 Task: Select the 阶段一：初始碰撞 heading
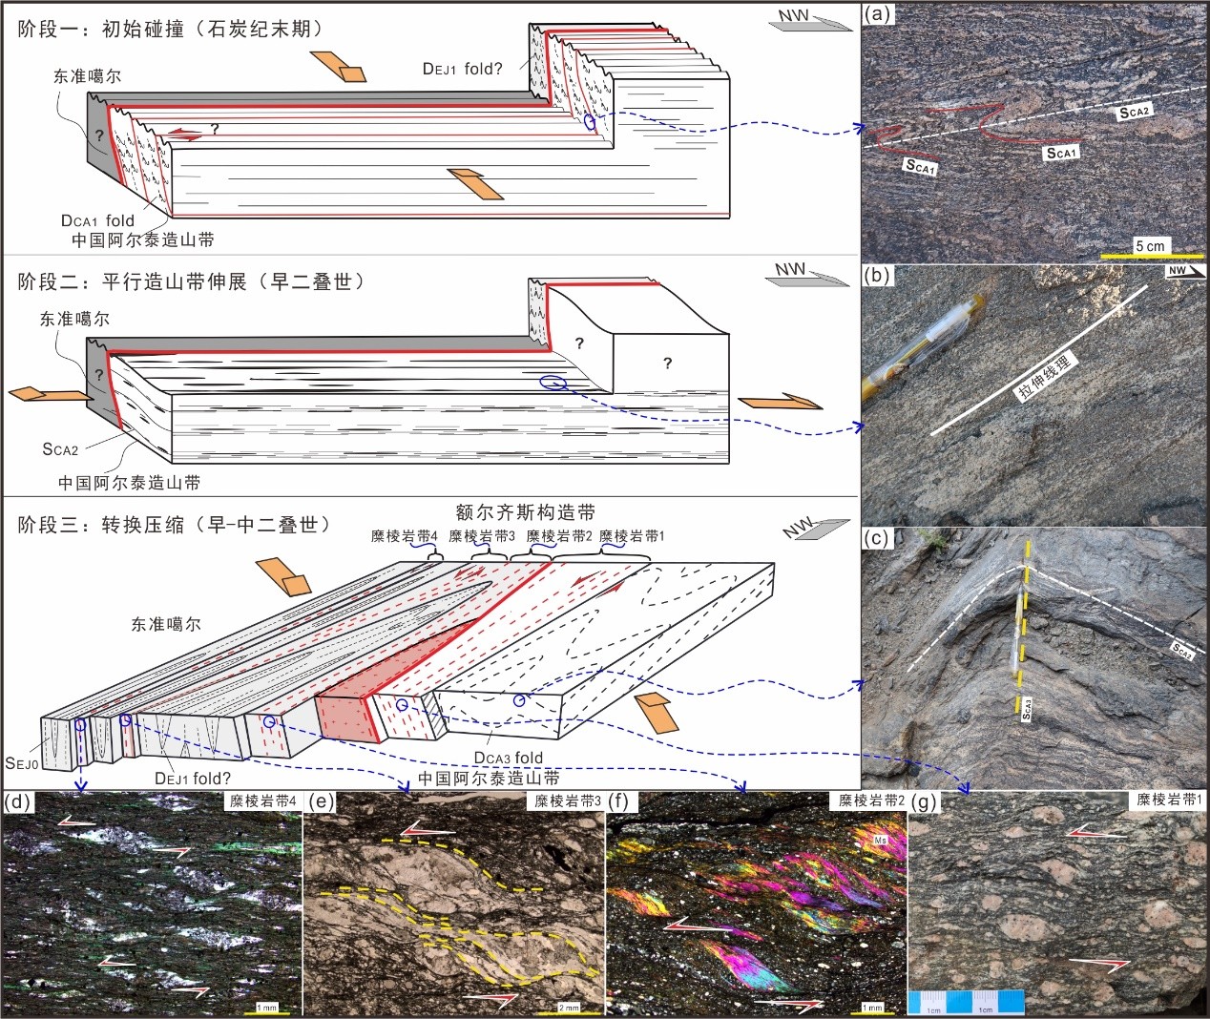[x=170, y=30]
